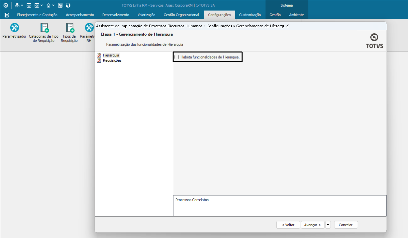Open the home icon dropdown

tap(50, 5)
